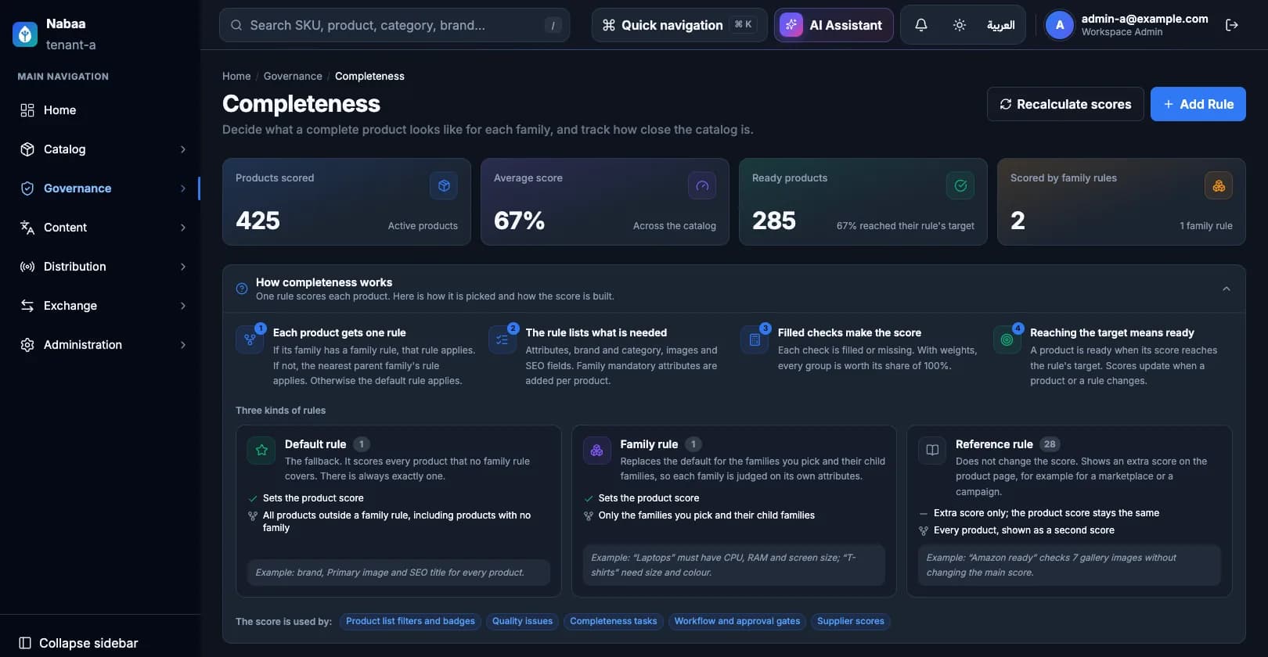Switch language to Arabic (العربية)
The width and height of the screenshot is (1268, 657).
pyautogui.click(x=1001, y=25)
